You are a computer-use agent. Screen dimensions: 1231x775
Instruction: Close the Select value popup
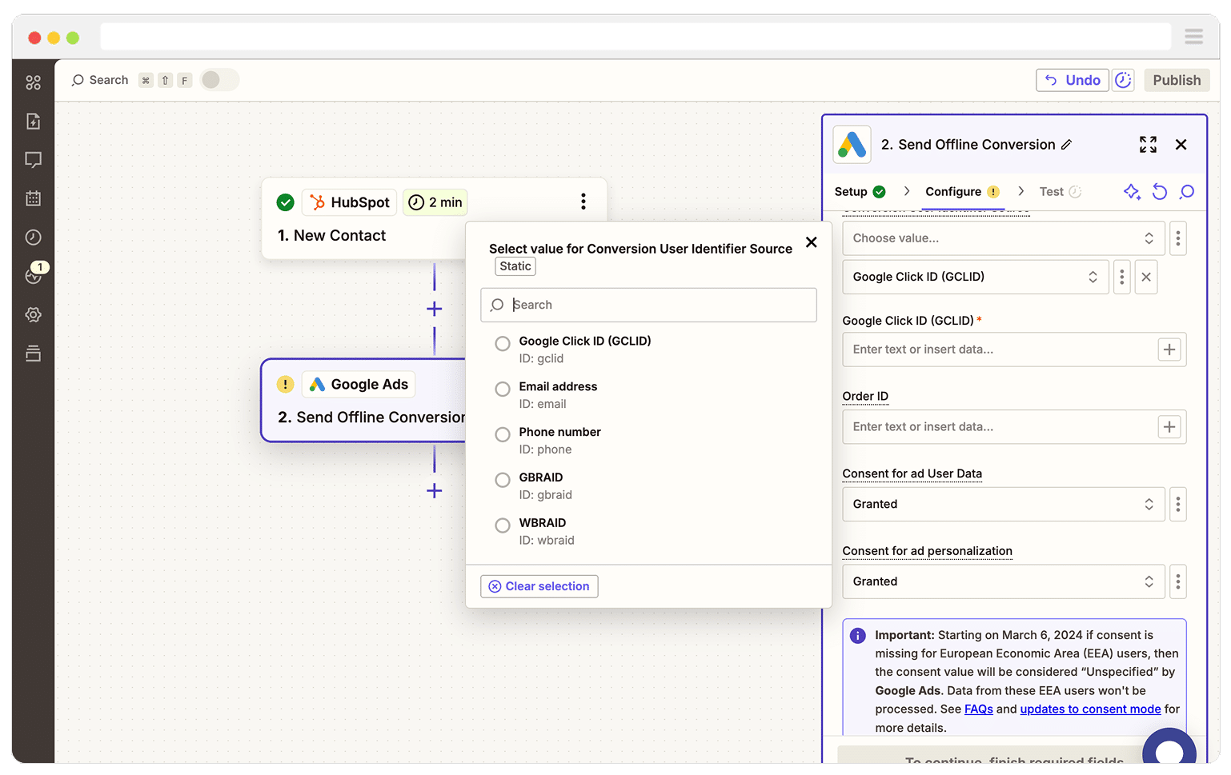(x=811, y=242)
